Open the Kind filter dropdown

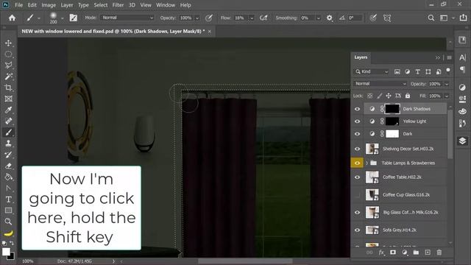372,71
